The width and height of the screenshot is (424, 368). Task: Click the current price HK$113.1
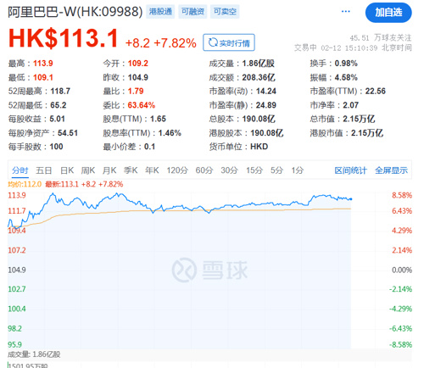pos(63,38)
